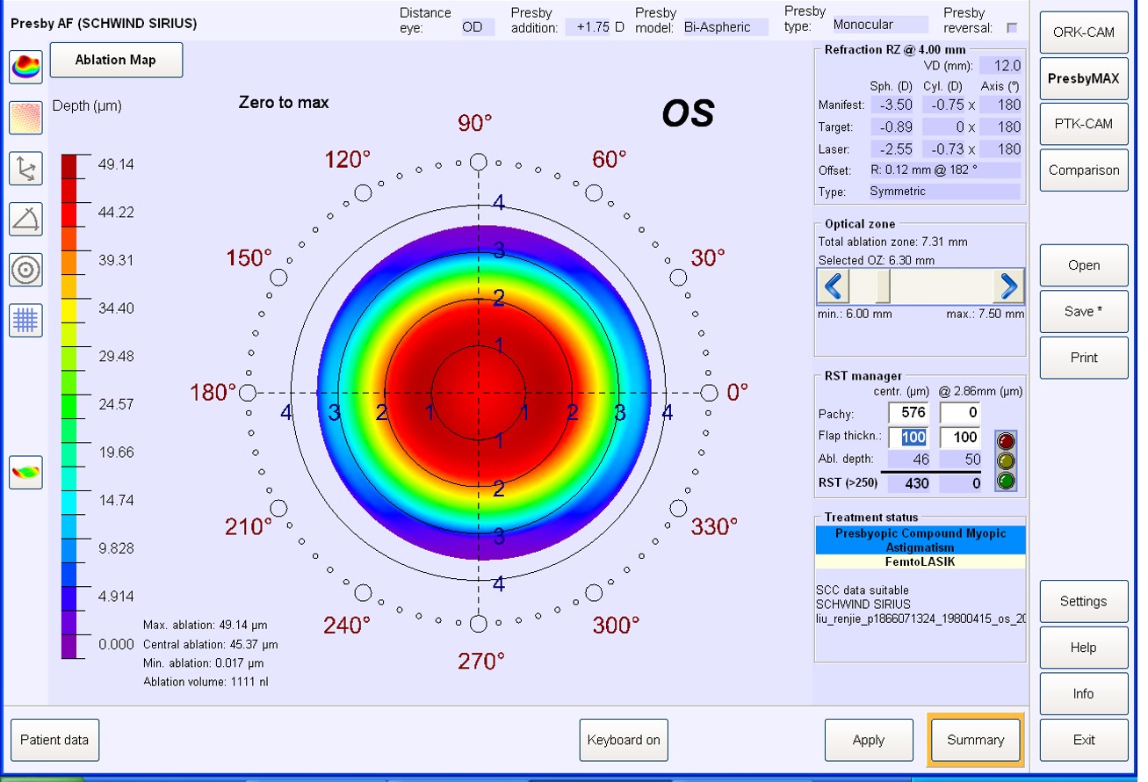Viewport: 1148px width, 782px height.
Task: Open the Presby type Monocular field
Action: tap(878, 25)
